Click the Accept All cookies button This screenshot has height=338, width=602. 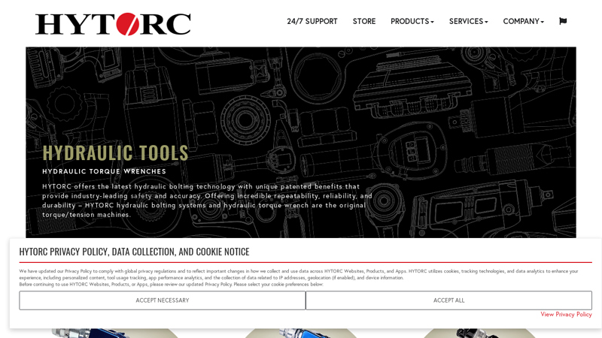[x=448, y=300]
